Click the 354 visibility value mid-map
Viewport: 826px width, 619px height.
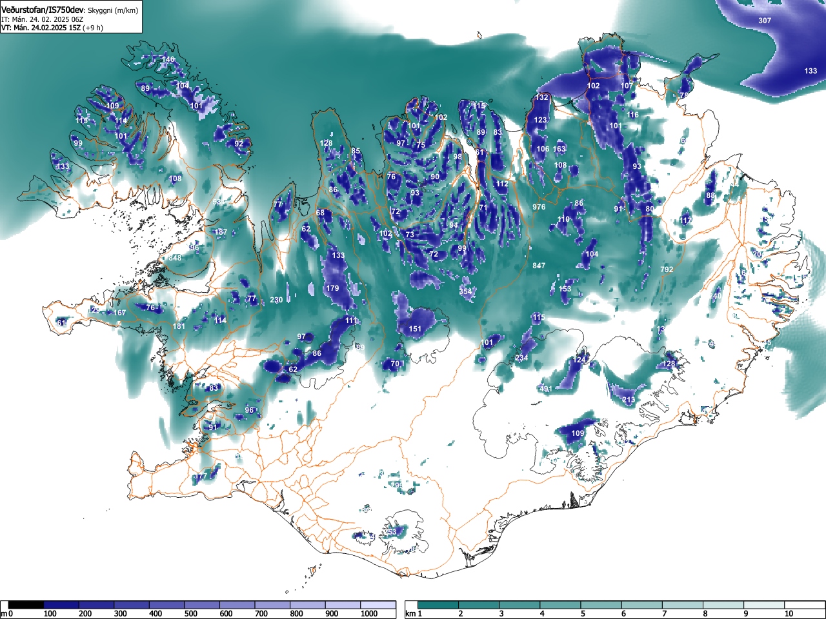pos(465,291)
